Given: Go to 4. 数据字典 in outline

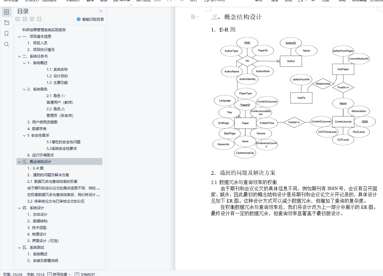Looking at the screenshot, I should 37,129.
